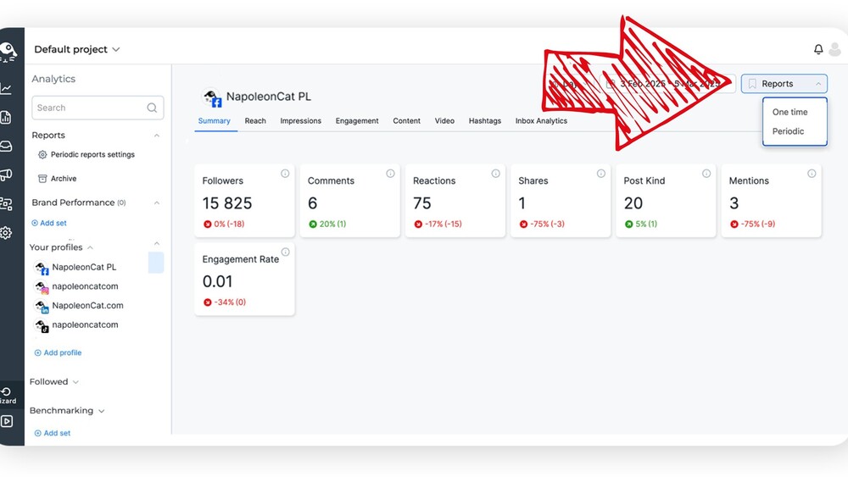The width and height of the screenshot is (848, 477).
Task: Open Periodic reports settings
Action: (x=86, y=154)
